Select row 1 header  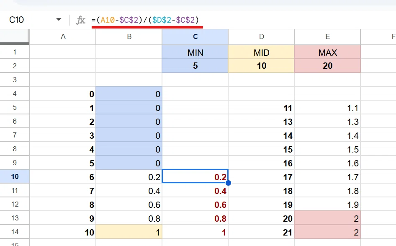click(15, 52)
